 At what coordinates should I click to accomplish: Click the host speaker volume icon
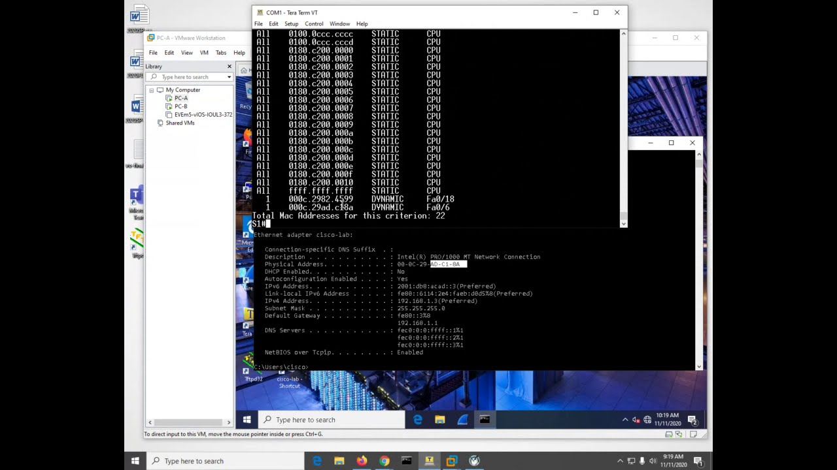point(653,461)
